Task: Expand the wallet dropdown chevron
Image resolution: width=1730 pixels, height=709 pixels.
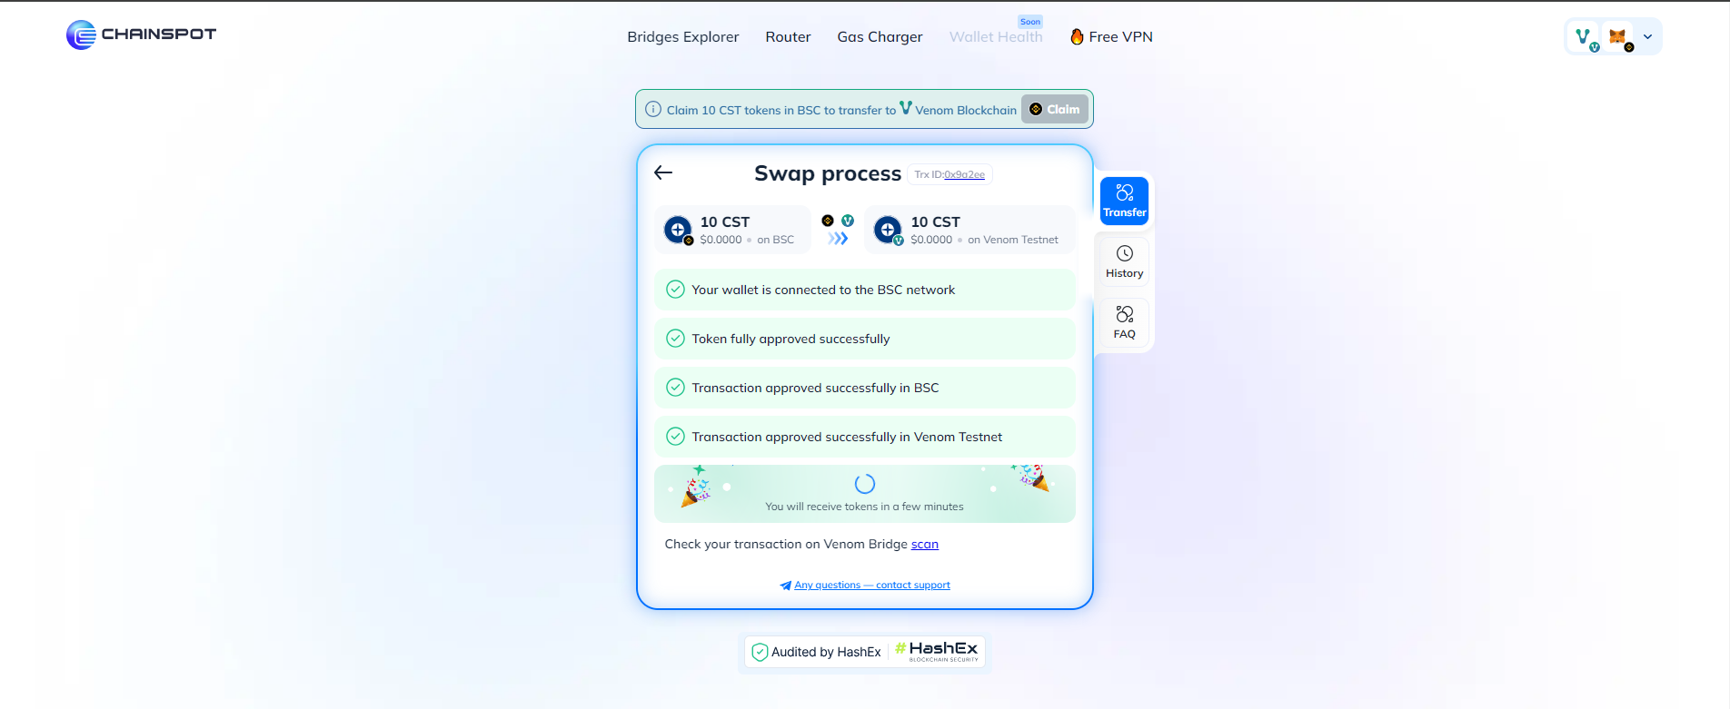Action: pyautogui.click(x=1647, y=37)
